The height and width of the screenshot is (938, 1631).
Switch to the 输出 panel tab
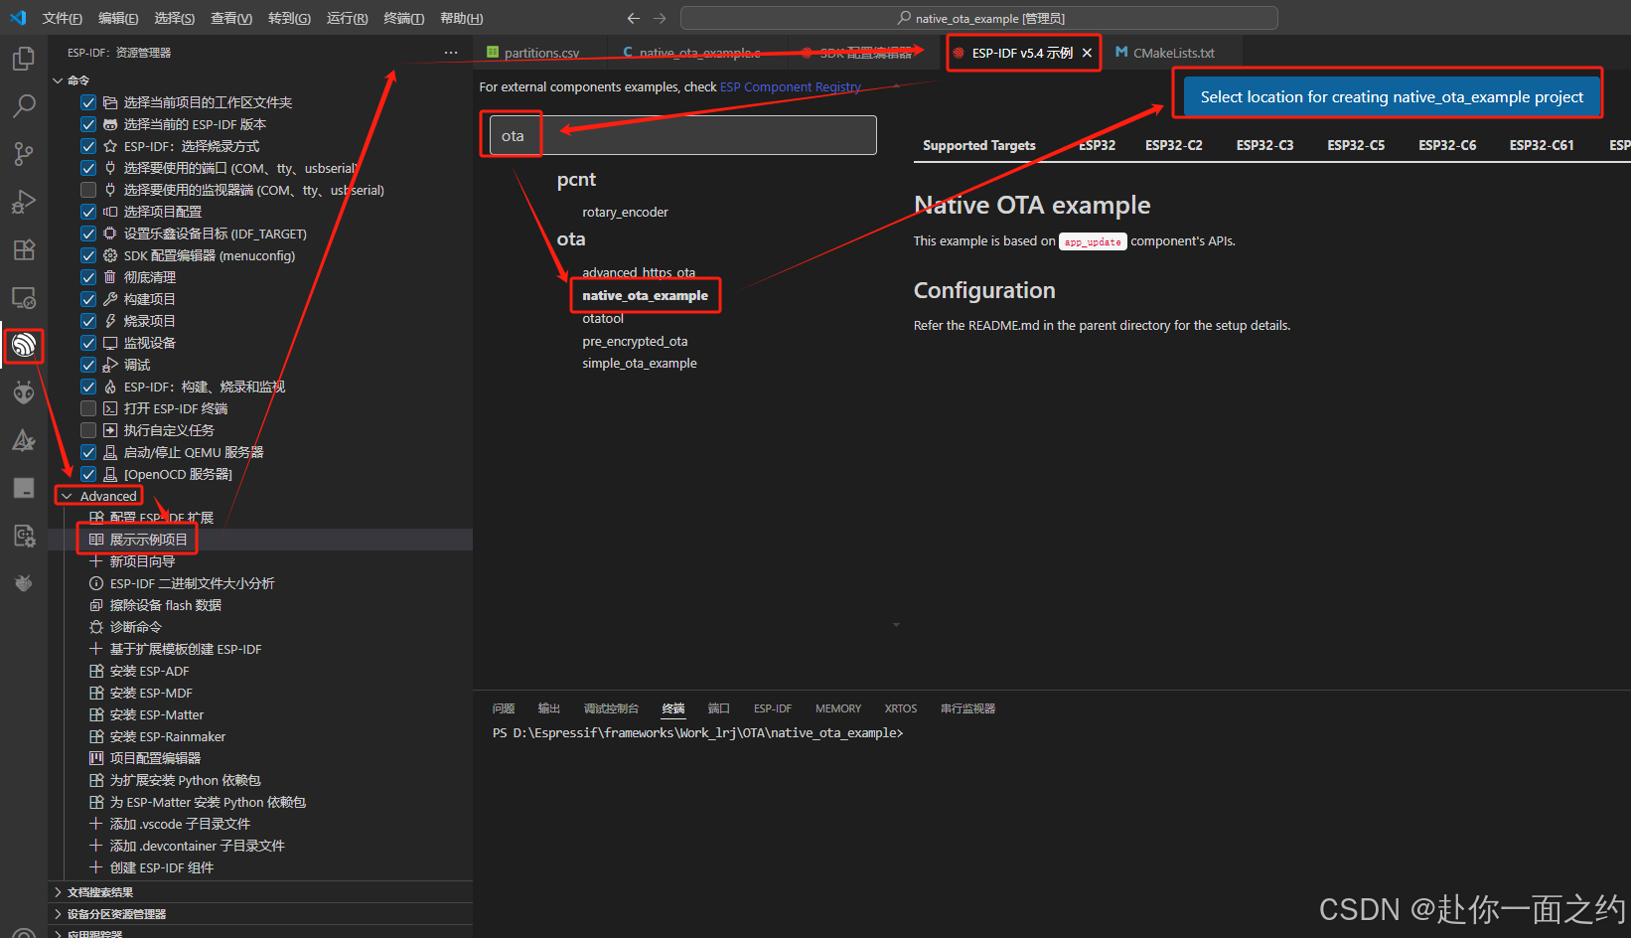[x=549, y=708]
